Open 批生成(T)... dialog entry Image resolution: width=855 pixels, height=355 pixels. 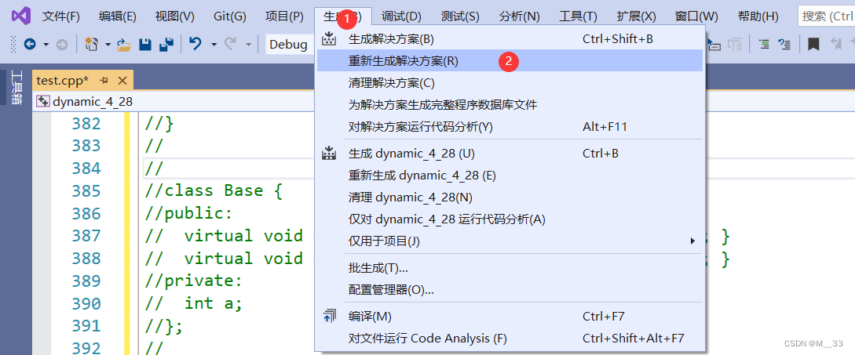click(x=510, y=268)
